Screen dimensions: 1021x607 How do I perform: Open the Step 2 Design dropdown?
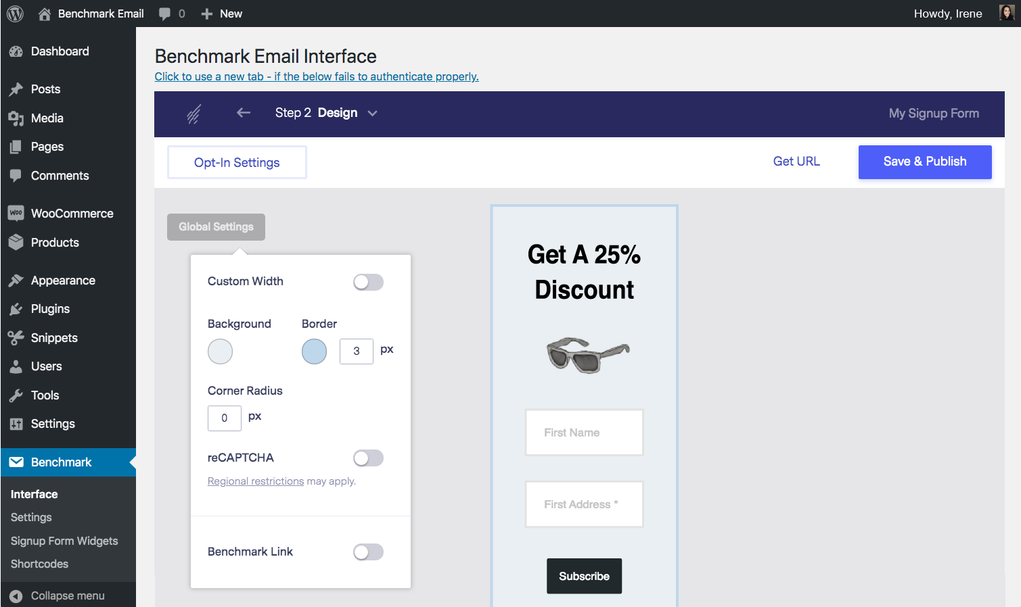(x=372, y=114)
